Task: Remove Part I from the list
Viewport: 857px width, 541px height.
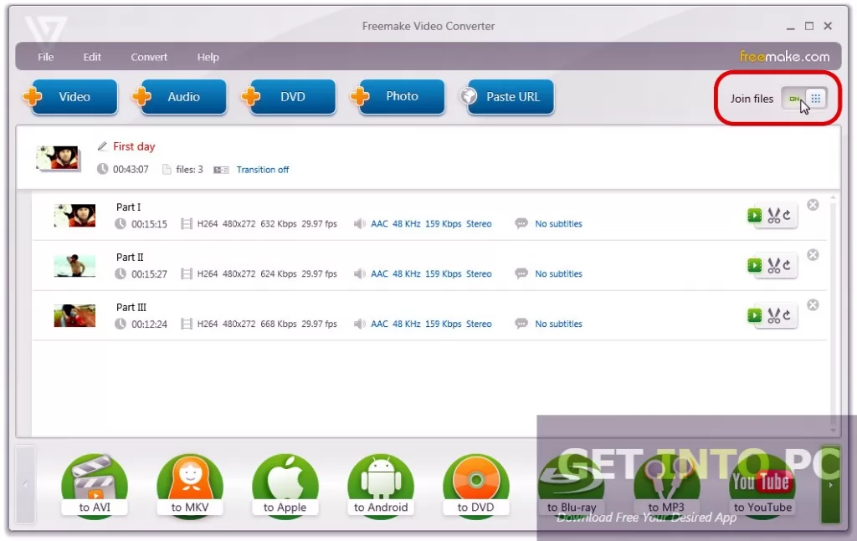Action: (813, 205)
